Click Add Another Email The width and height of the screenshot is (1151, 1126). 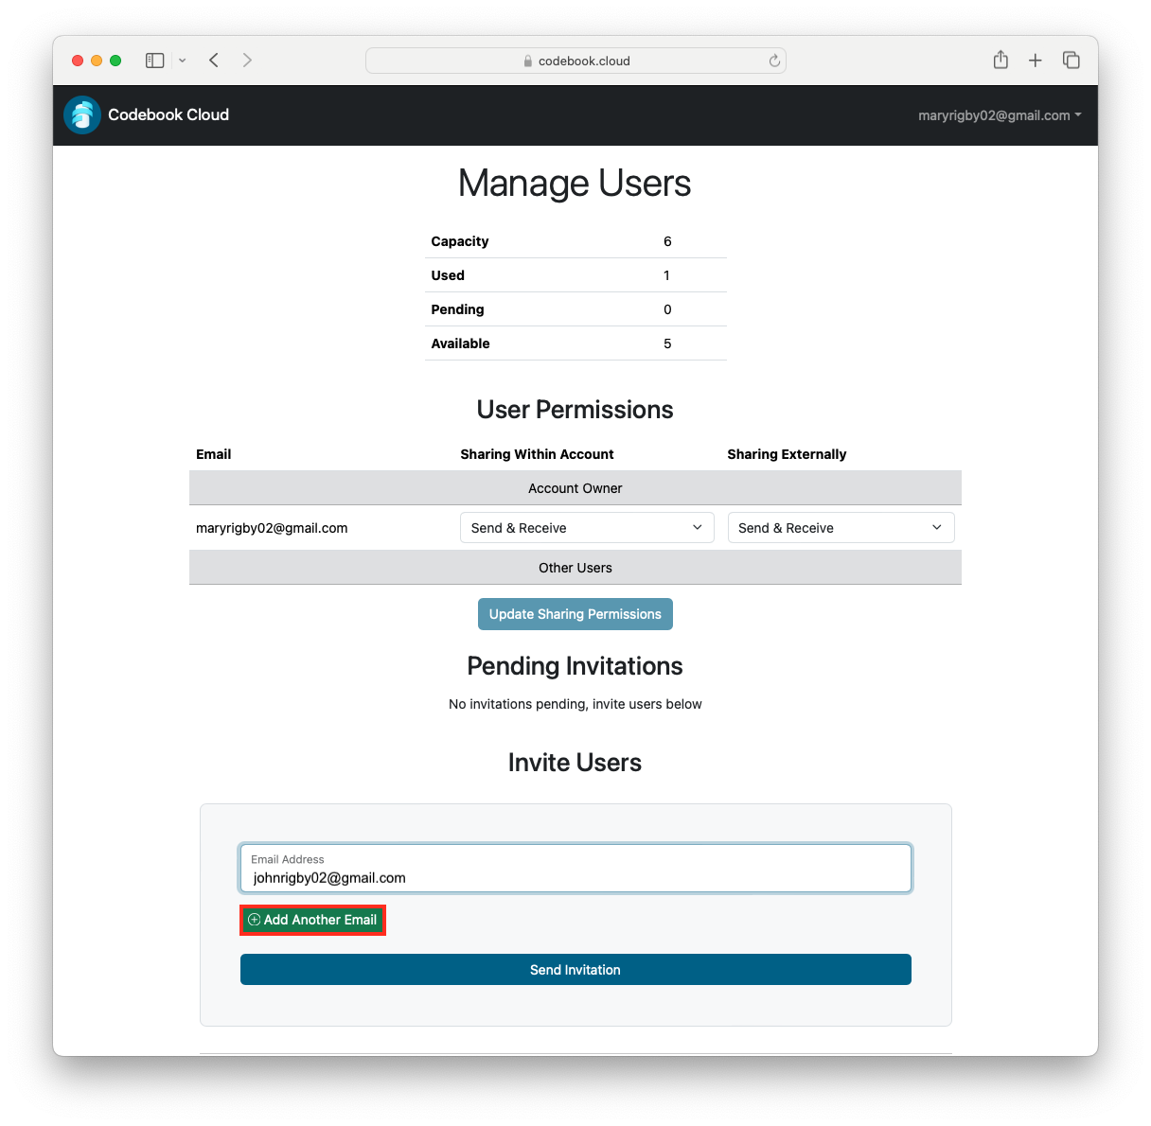click(312, 919)
